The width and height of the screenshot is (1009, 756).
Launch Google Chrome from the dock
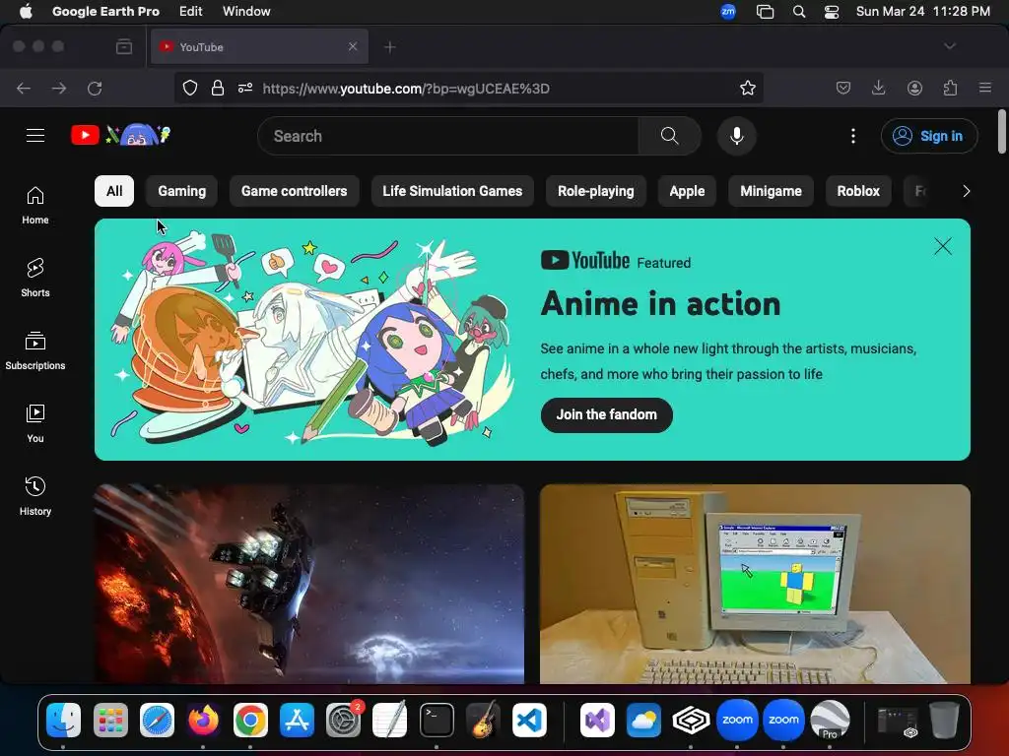250,720
